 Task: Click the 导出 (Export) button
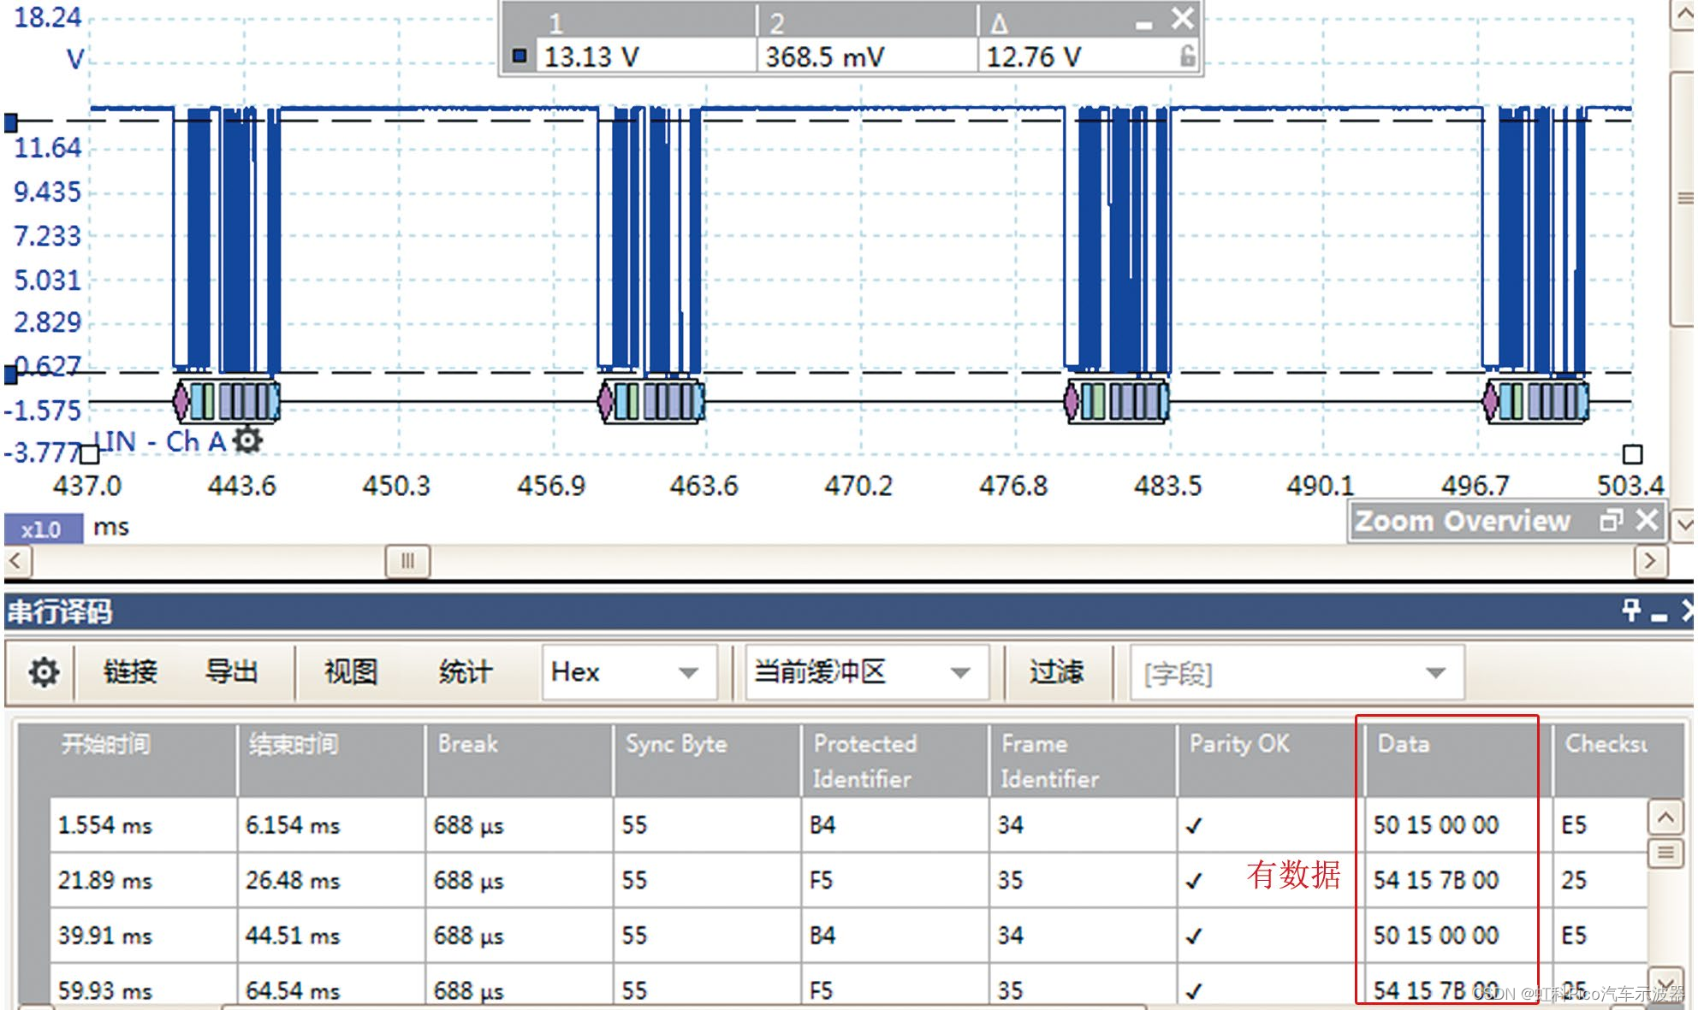coord(231,672)
